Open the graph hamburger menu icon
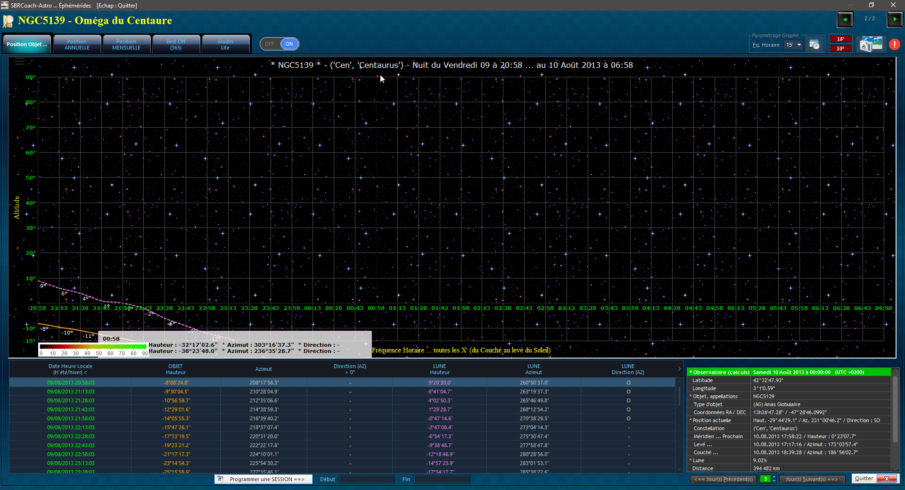Viewport: 905px width, 490px height. (x=19, y=61)
